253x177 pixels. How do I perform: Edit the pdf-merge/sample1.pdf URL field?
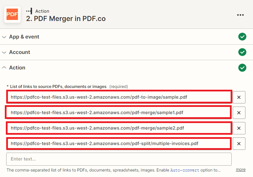click(119, 113)
